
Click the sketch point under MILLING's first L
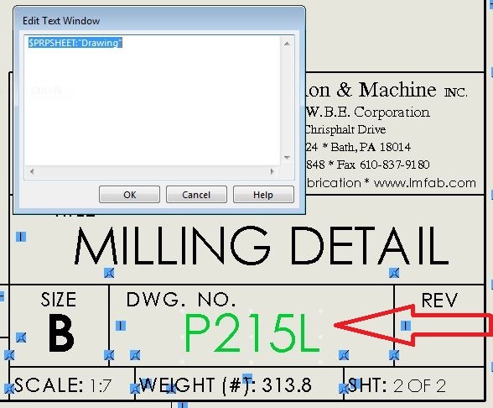tap(109, 273)
